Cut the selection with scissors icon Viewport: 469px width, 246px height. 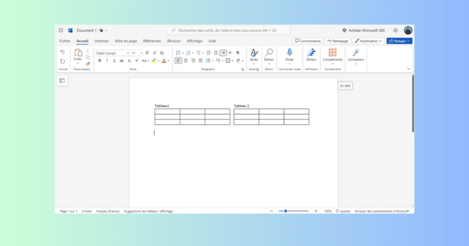pos(87,51)
